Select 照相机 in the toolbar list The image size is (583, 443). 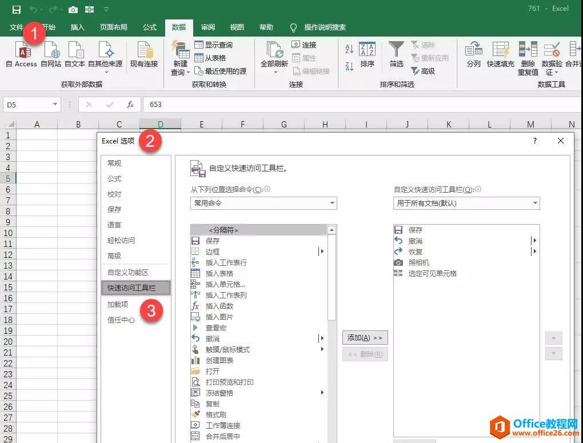coord(418,262)
